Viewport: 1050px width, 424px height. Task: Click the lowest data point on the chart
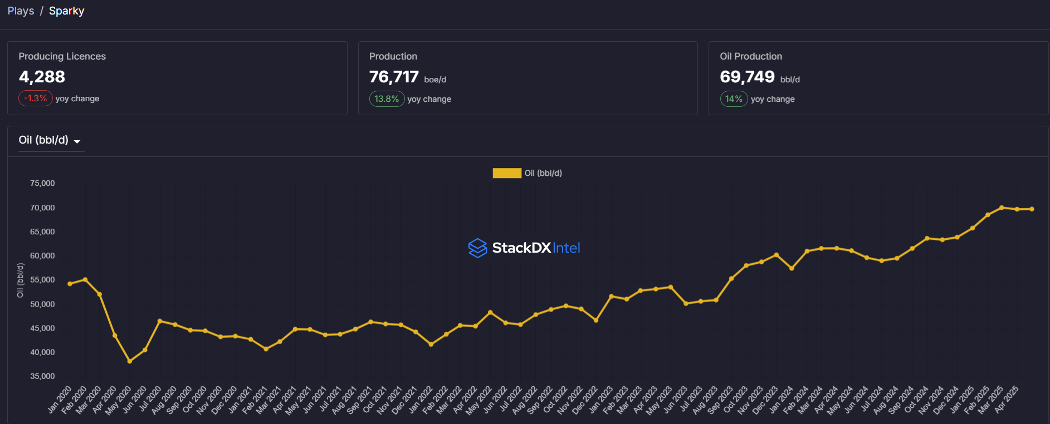130,361
